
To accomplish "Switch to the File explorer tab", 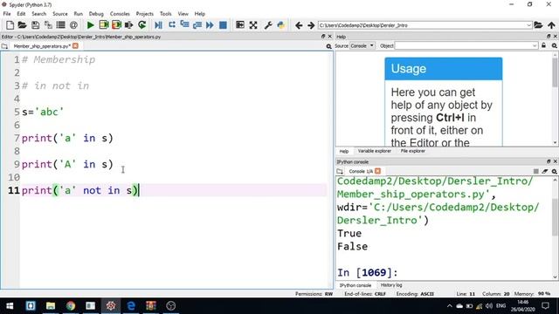I will [x=413, y=151].
